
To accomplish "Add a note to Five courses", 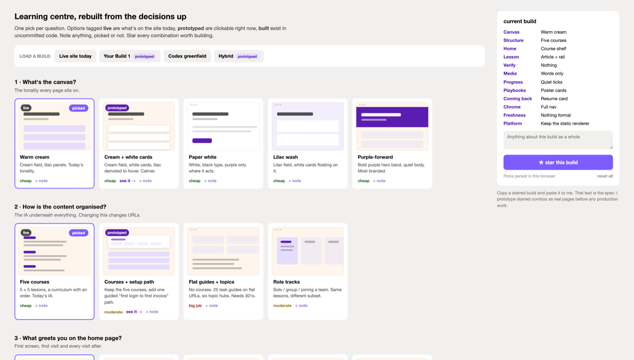I will point(41,305).
